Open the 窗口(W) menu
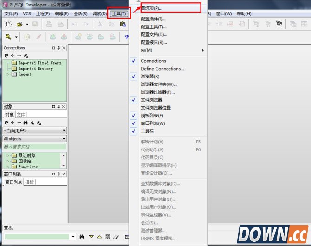The image size is (311, 246). click(224, 13)
